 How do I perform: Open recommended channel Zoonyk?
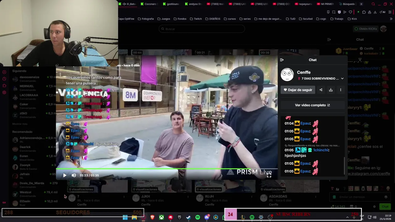point(34,167)
